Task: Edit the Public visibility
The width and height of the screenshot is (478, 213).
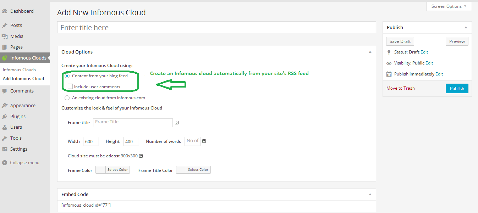Action: 429,63
